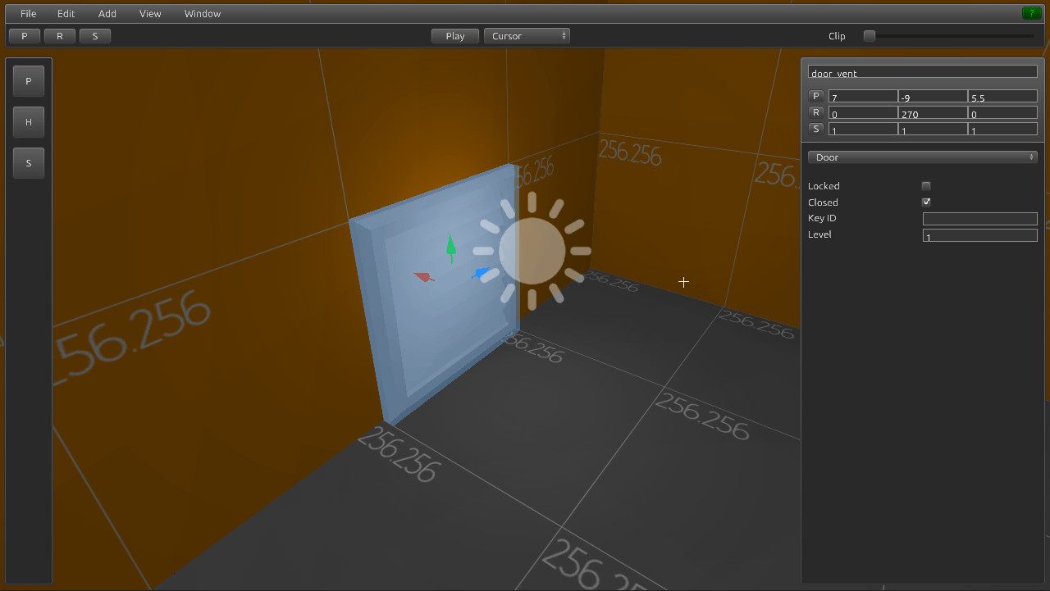Click the Play button
1050x591 pixels.
coord(455,36)
